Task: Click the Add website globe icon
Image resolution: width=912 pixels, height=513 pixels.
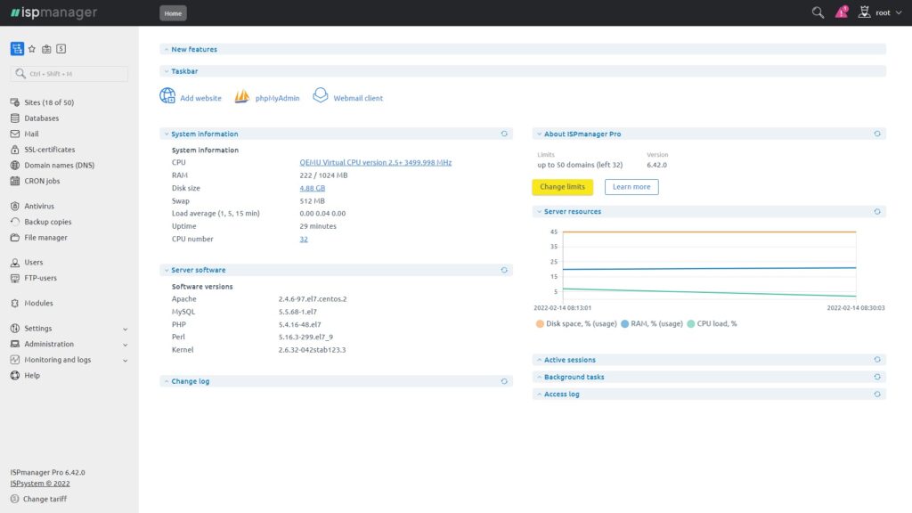Action: pos(167,97)
